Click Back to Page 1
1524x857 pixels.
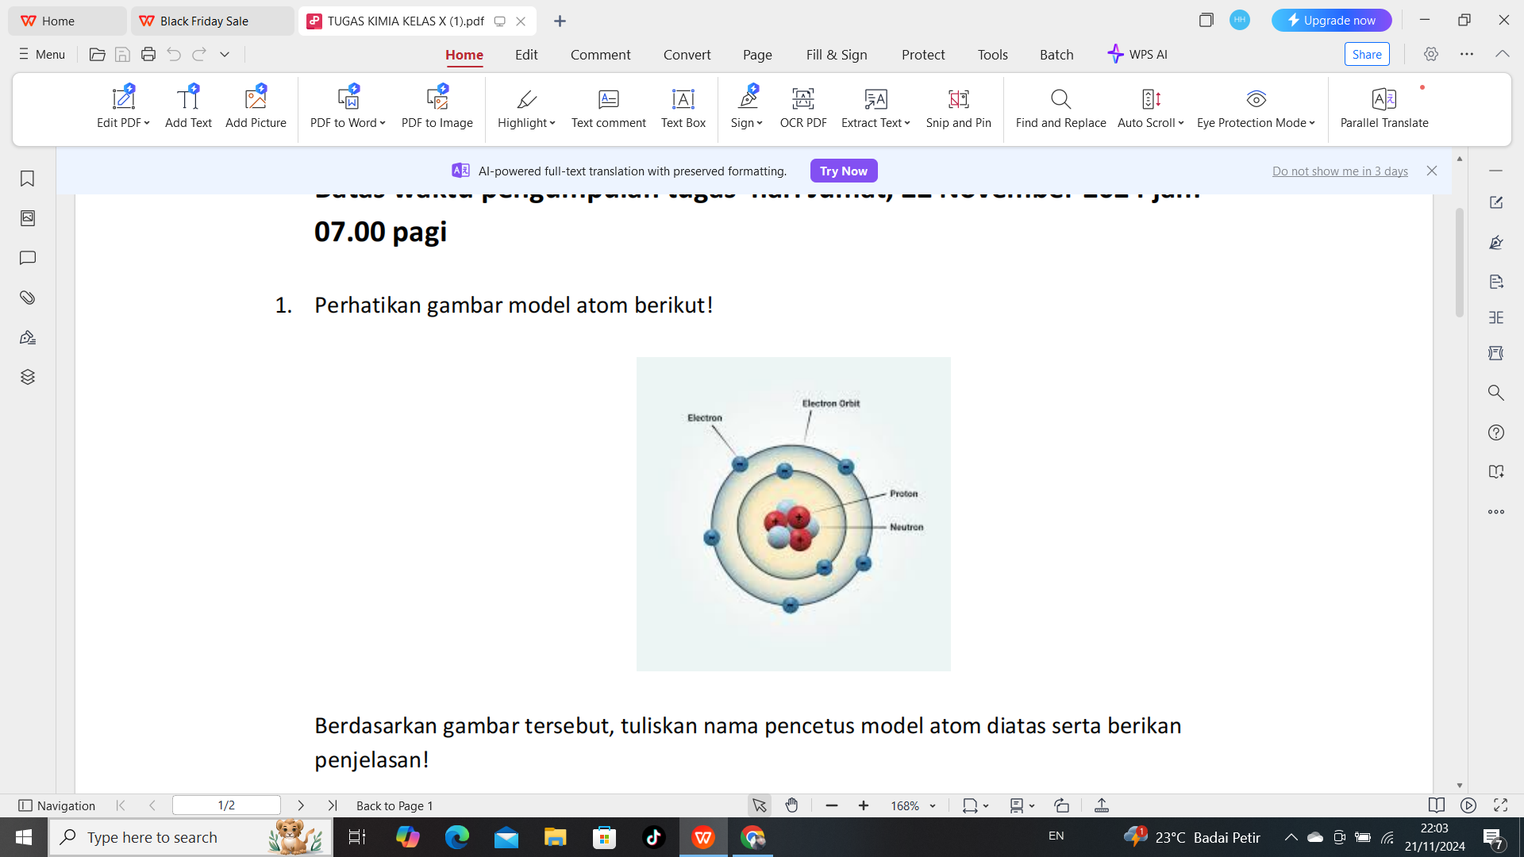[394, 805]
